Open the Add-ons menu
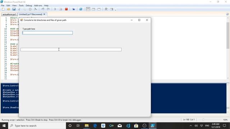 tap(38, 6)
